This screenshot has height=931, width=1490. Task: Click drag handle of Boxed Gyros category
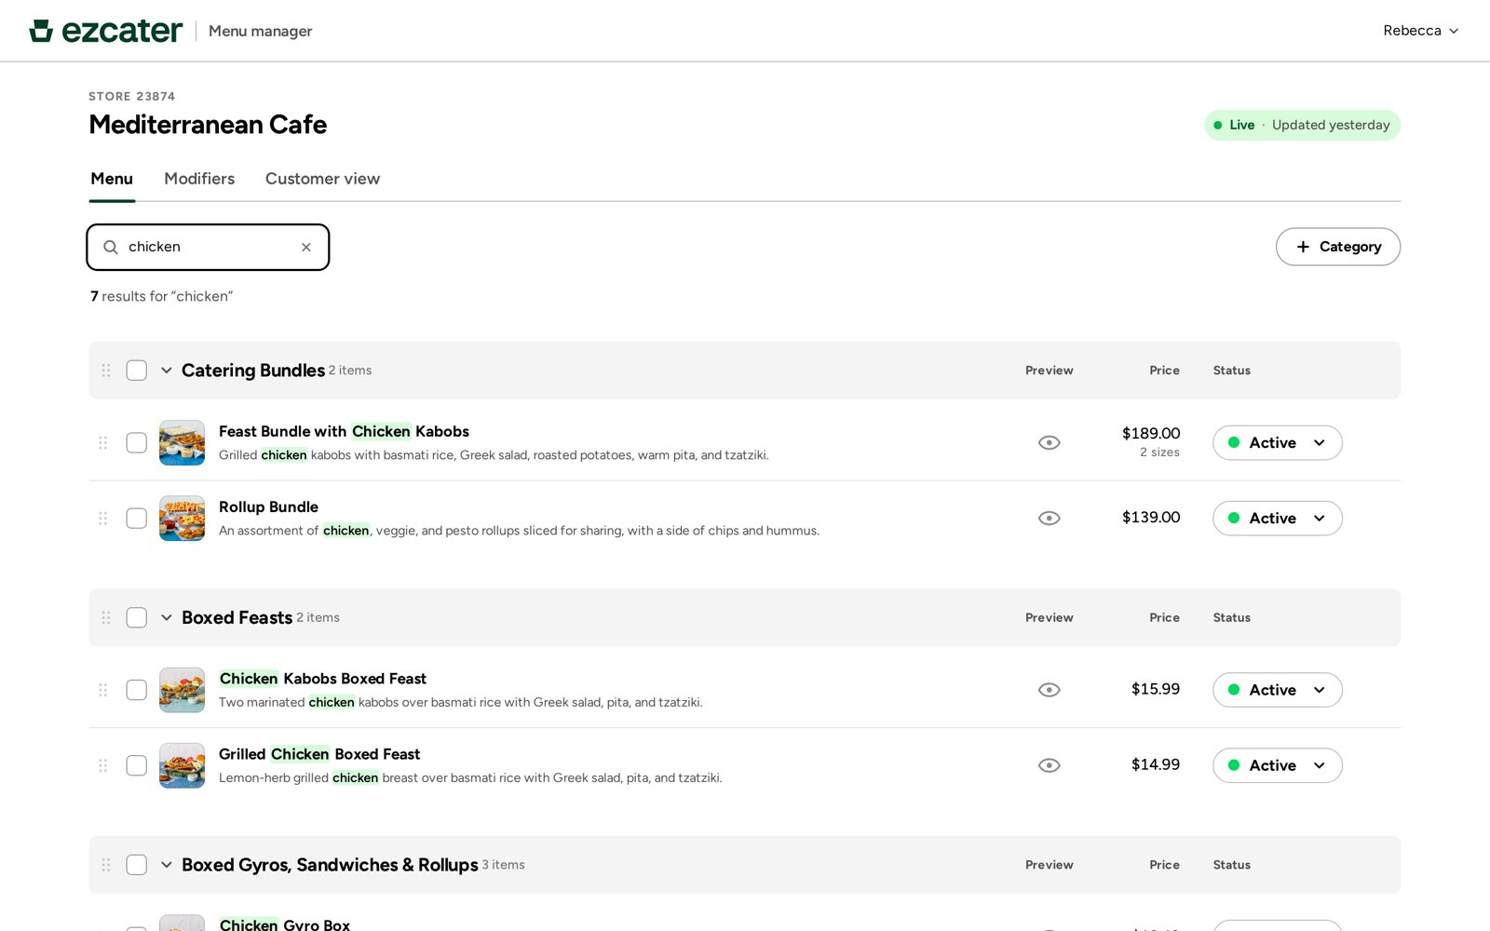[106, 865]
